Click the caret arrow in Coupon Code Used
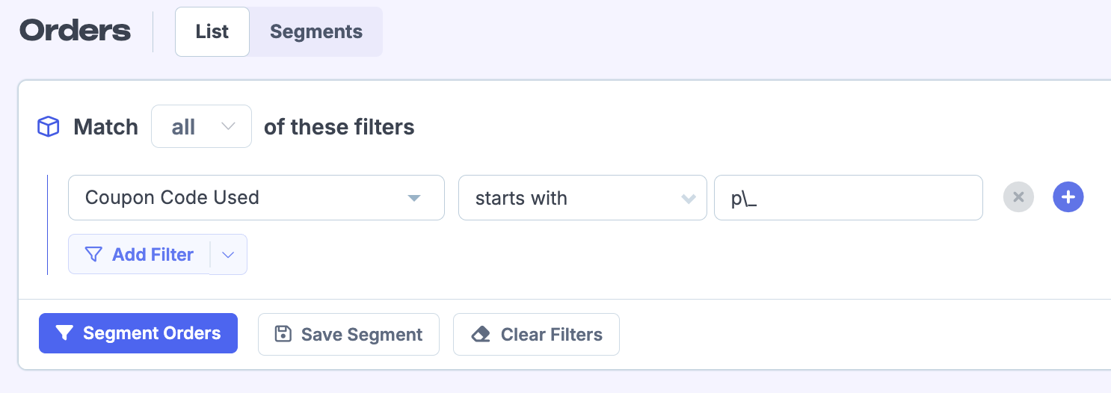The height and width of the screenshot is (393, 1111). [x=413, y=199]
